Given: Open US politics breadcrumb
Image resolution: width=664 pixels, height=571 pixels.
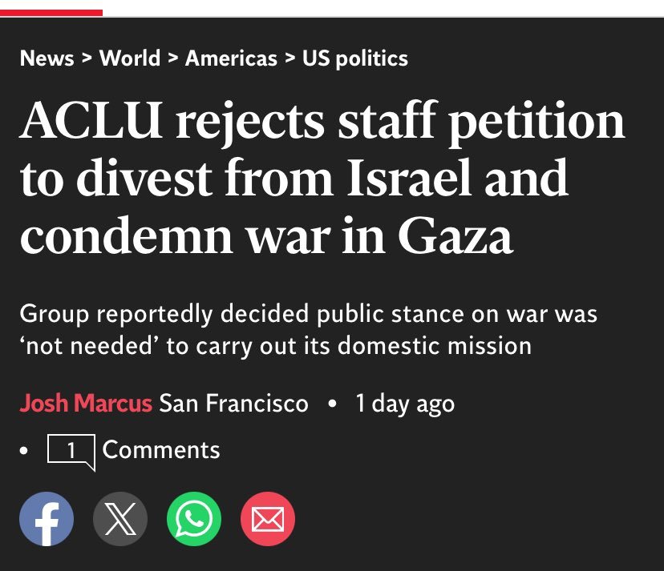Looking at the screenshot, I should [x=355, y=58].
